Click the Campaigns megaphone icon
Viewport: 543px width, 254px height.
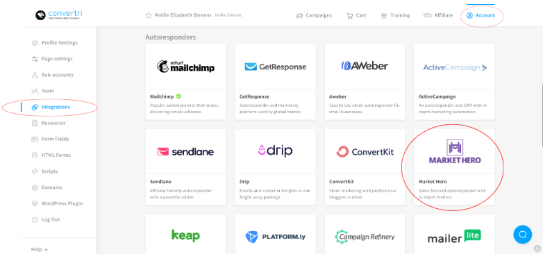coord(299,15)
